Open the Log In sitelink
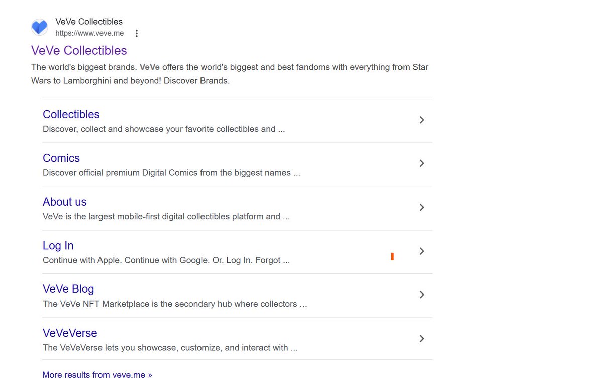Screen dimensions: 603x392 point(58,245)
